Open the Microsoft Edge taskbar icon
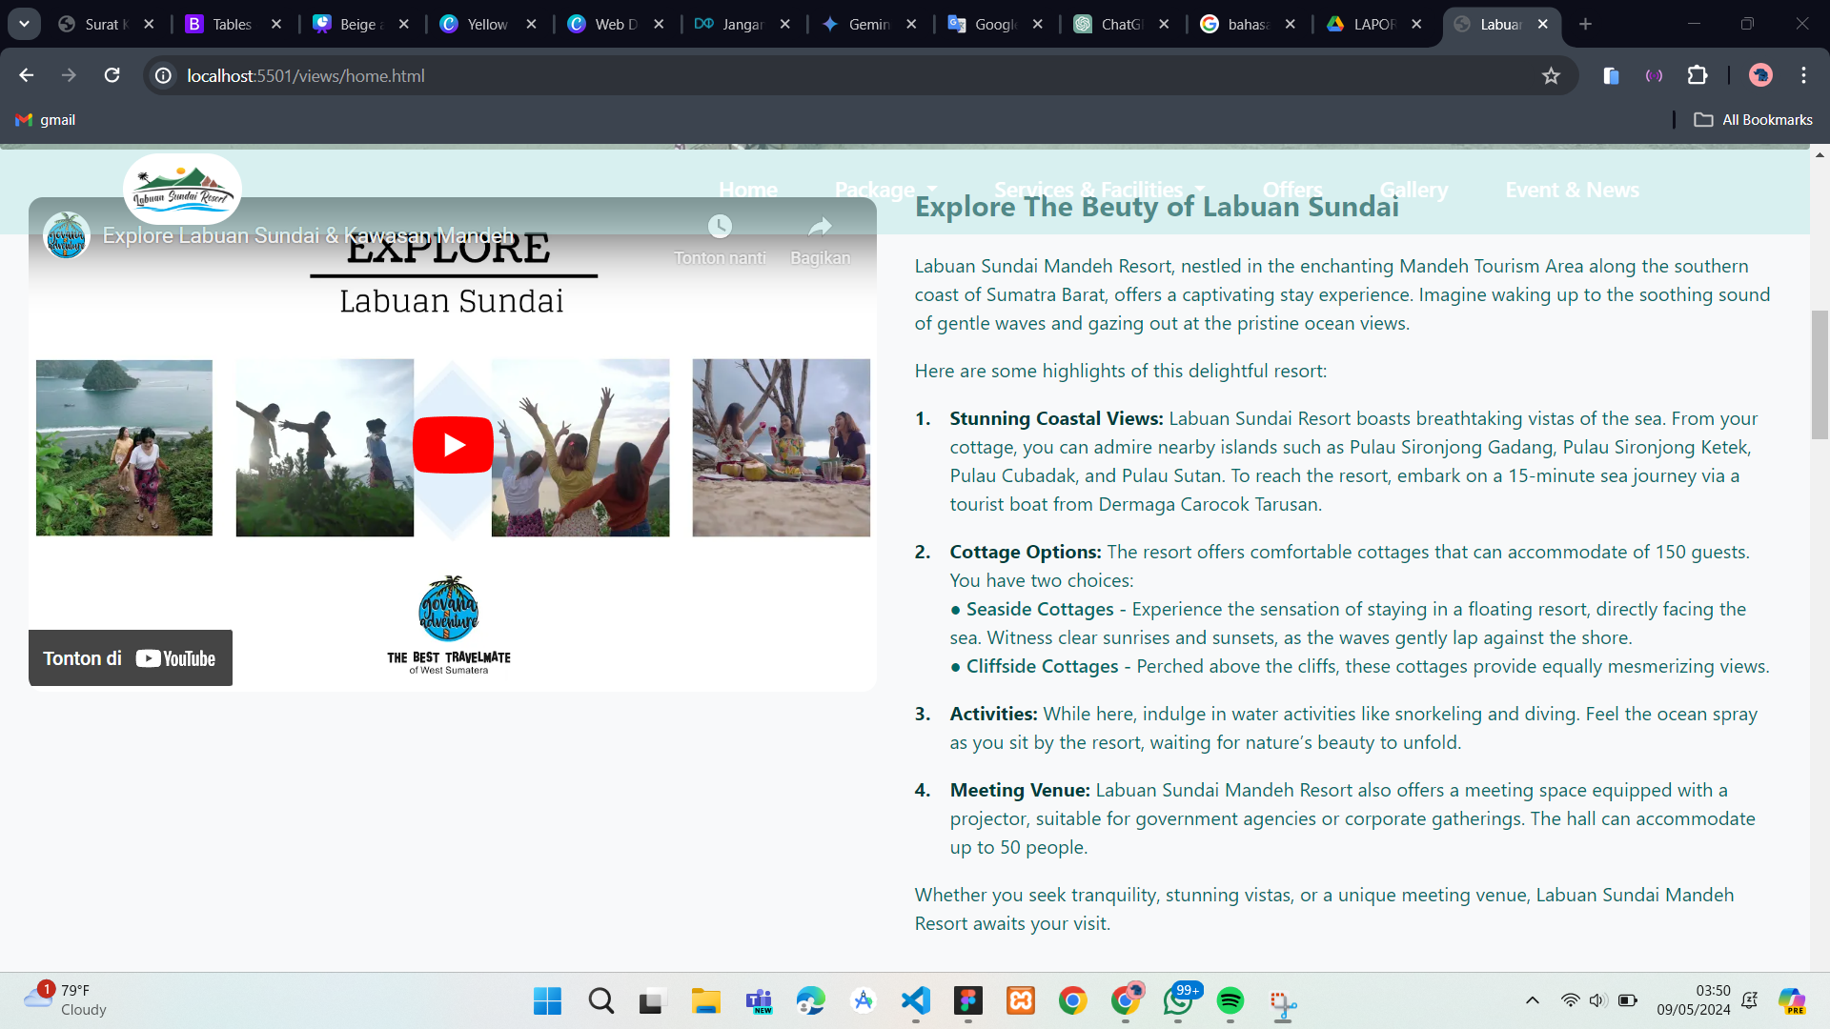 [811, 1001]
